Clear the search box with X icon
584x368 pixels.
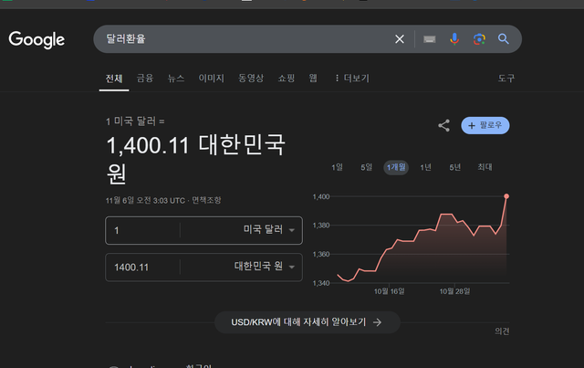(399, 39)
